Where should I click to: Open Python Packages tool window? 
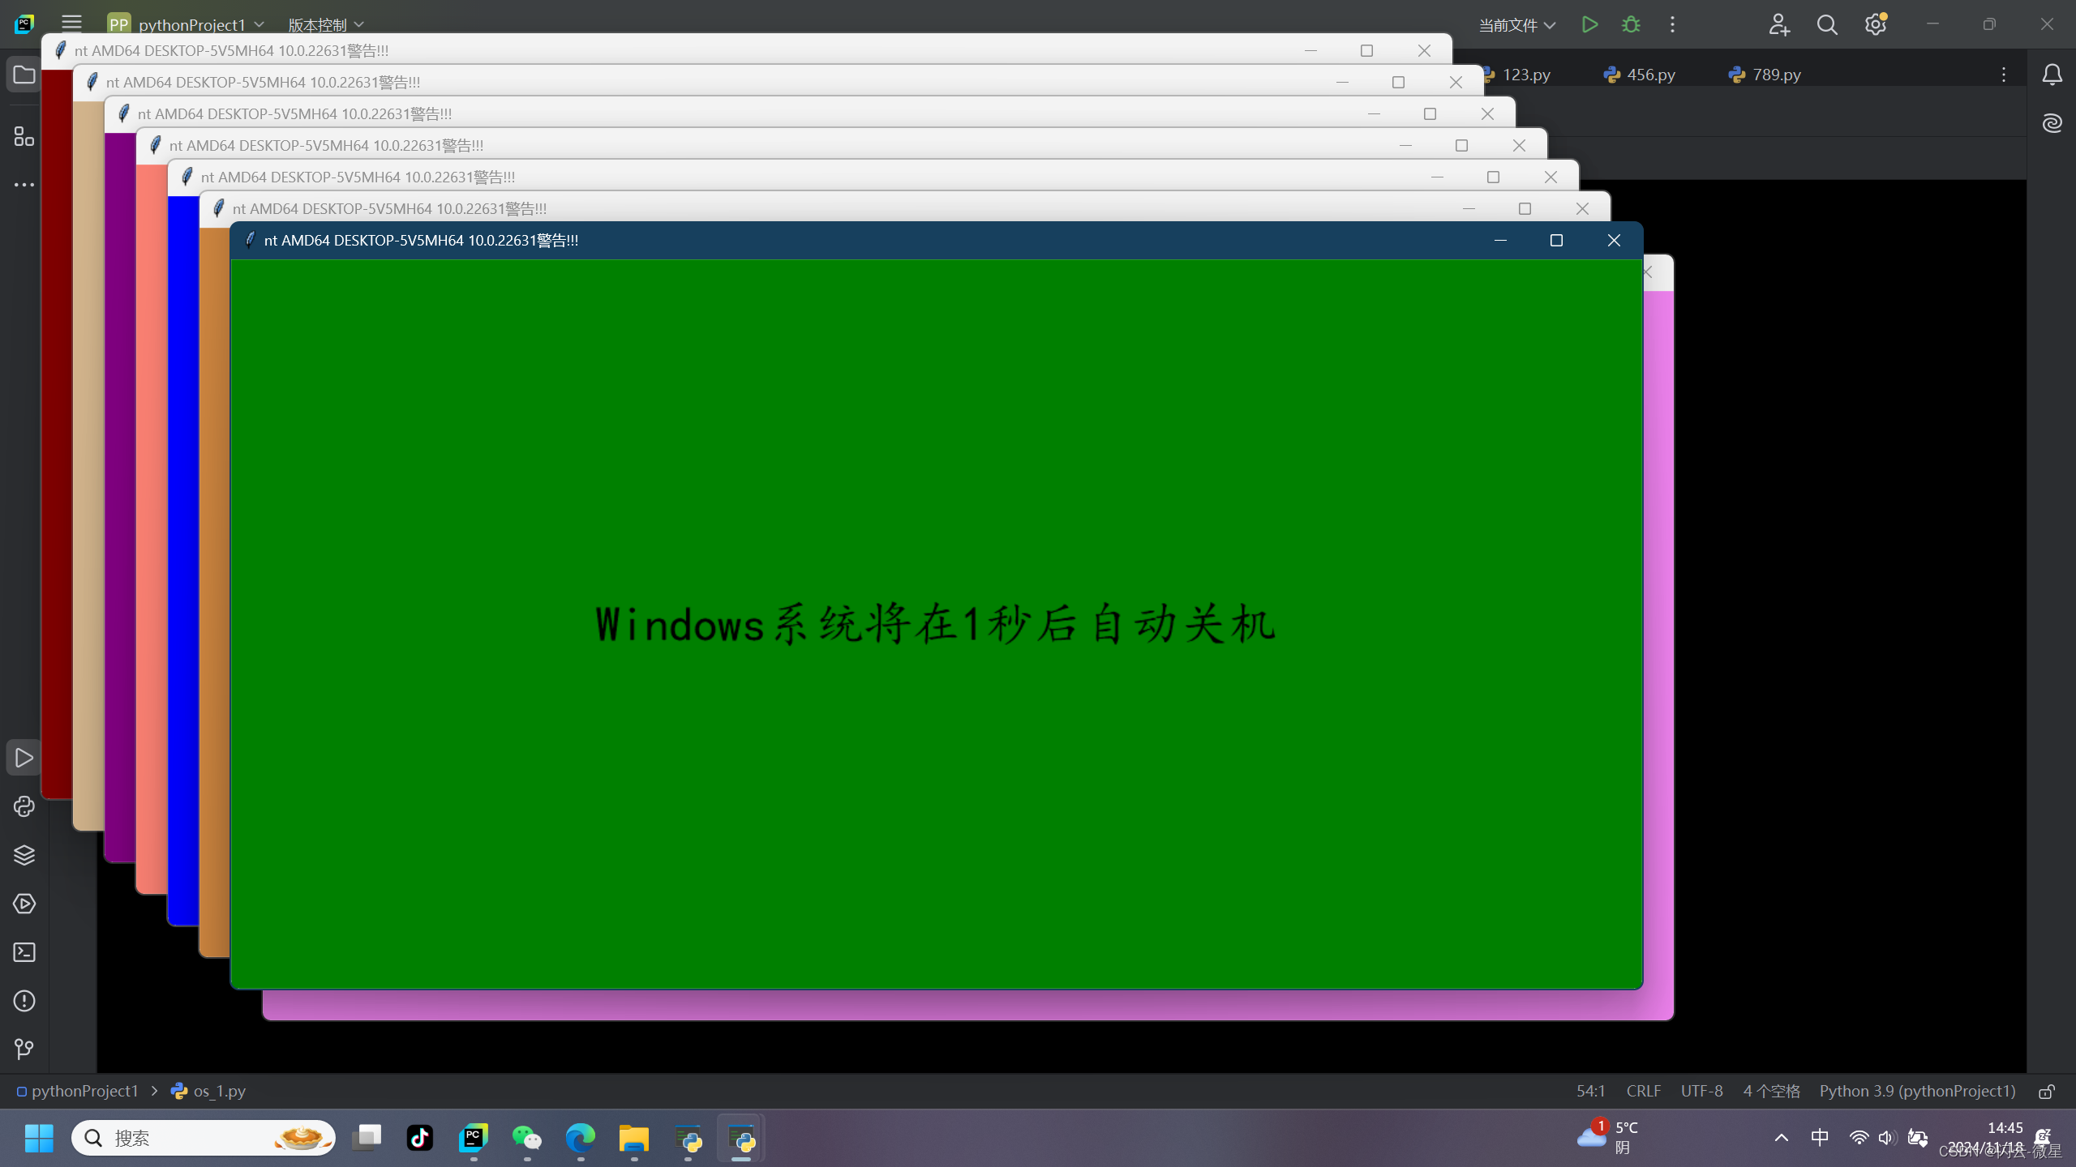click(24, 806)
